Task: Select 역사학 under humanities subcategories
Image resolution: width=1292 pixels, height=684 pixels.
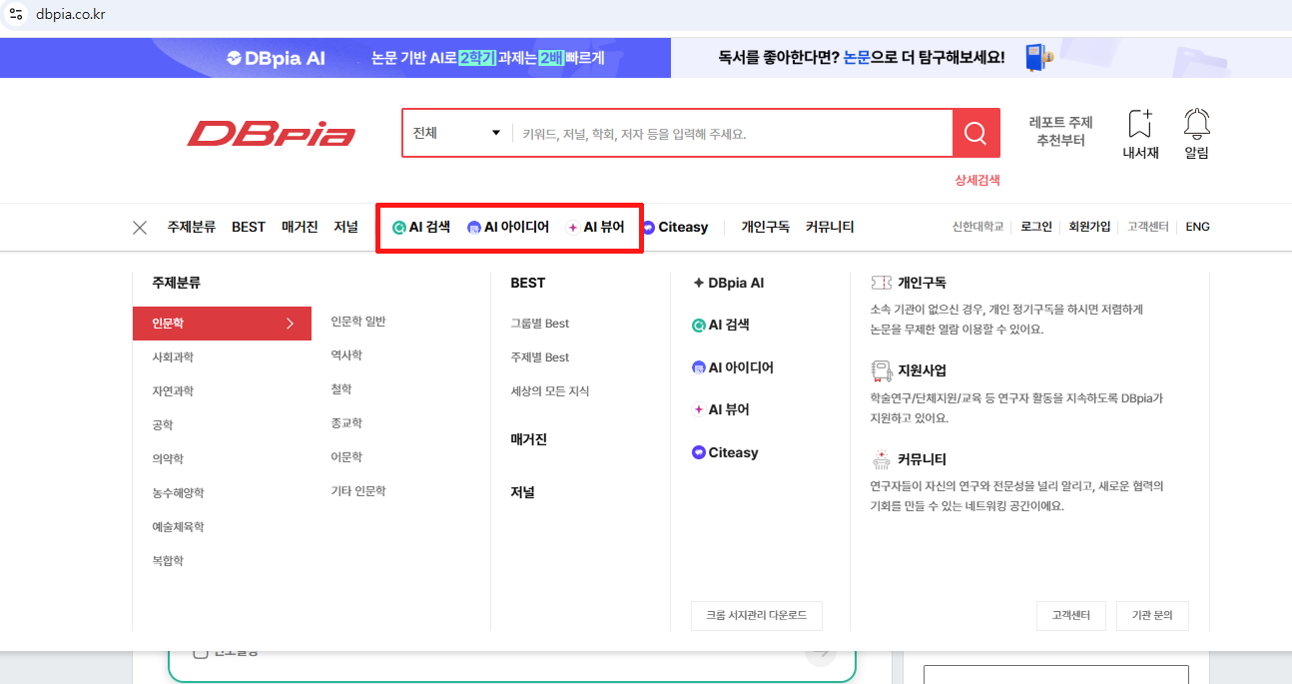Action: pyautogui.click(x=346, y=355)
